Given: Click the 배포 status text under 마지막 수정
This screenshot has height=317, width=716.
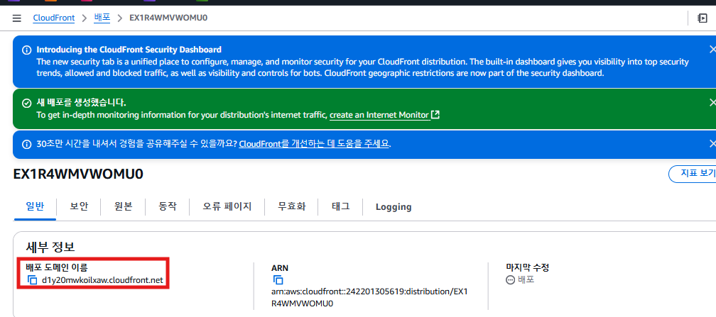Looking at the screenshot, I should click(x=526, y=280).
